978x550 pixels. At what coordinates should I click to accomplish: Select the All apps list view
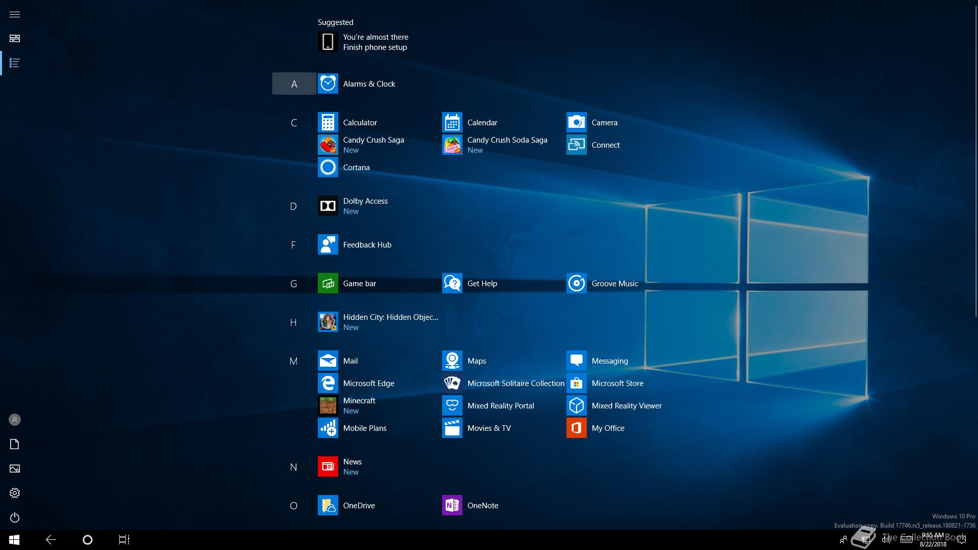(x=15, y=63)
